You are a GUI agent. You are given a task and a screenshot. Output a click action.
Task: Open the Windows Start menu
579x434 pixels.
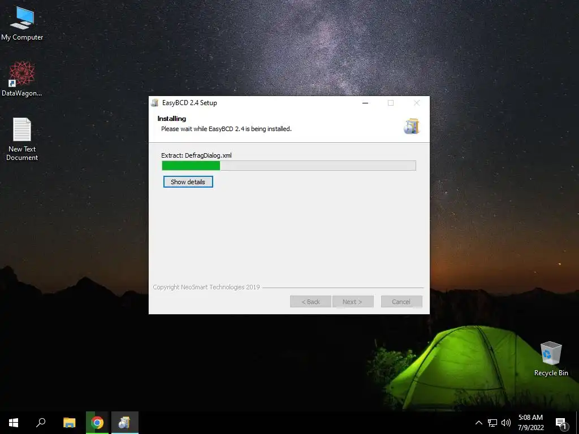pos(14,423)
